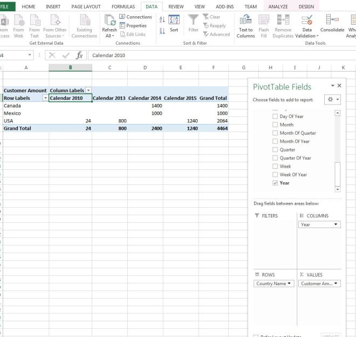Click the Properties button in Connections
356x337 pixels.
133,26
